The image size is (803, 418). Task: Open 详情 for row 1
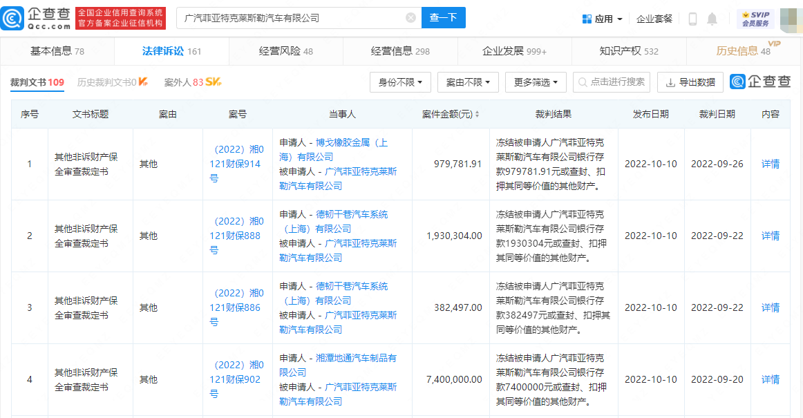(x=771, y=164)
